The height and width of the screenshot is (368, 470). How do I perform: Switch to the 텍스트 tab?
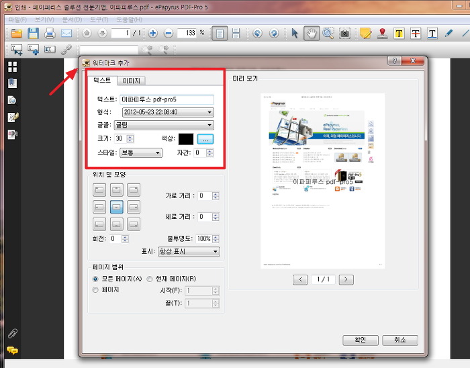[x=102, y=81]
